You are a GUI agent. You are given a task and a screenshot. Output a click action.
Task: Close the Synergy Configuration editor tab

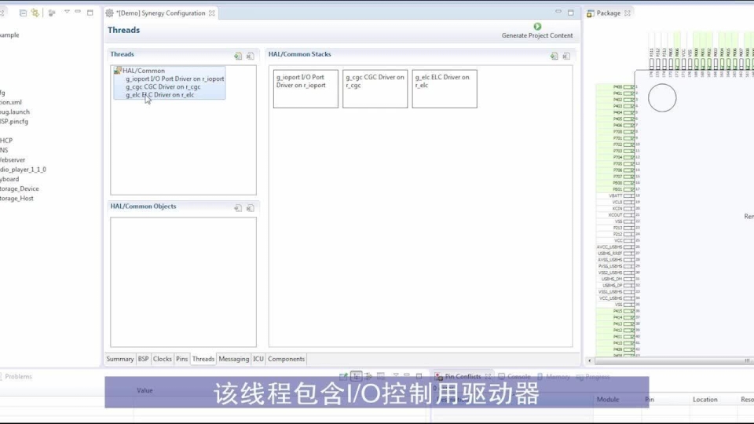click(x=211, y=13)
